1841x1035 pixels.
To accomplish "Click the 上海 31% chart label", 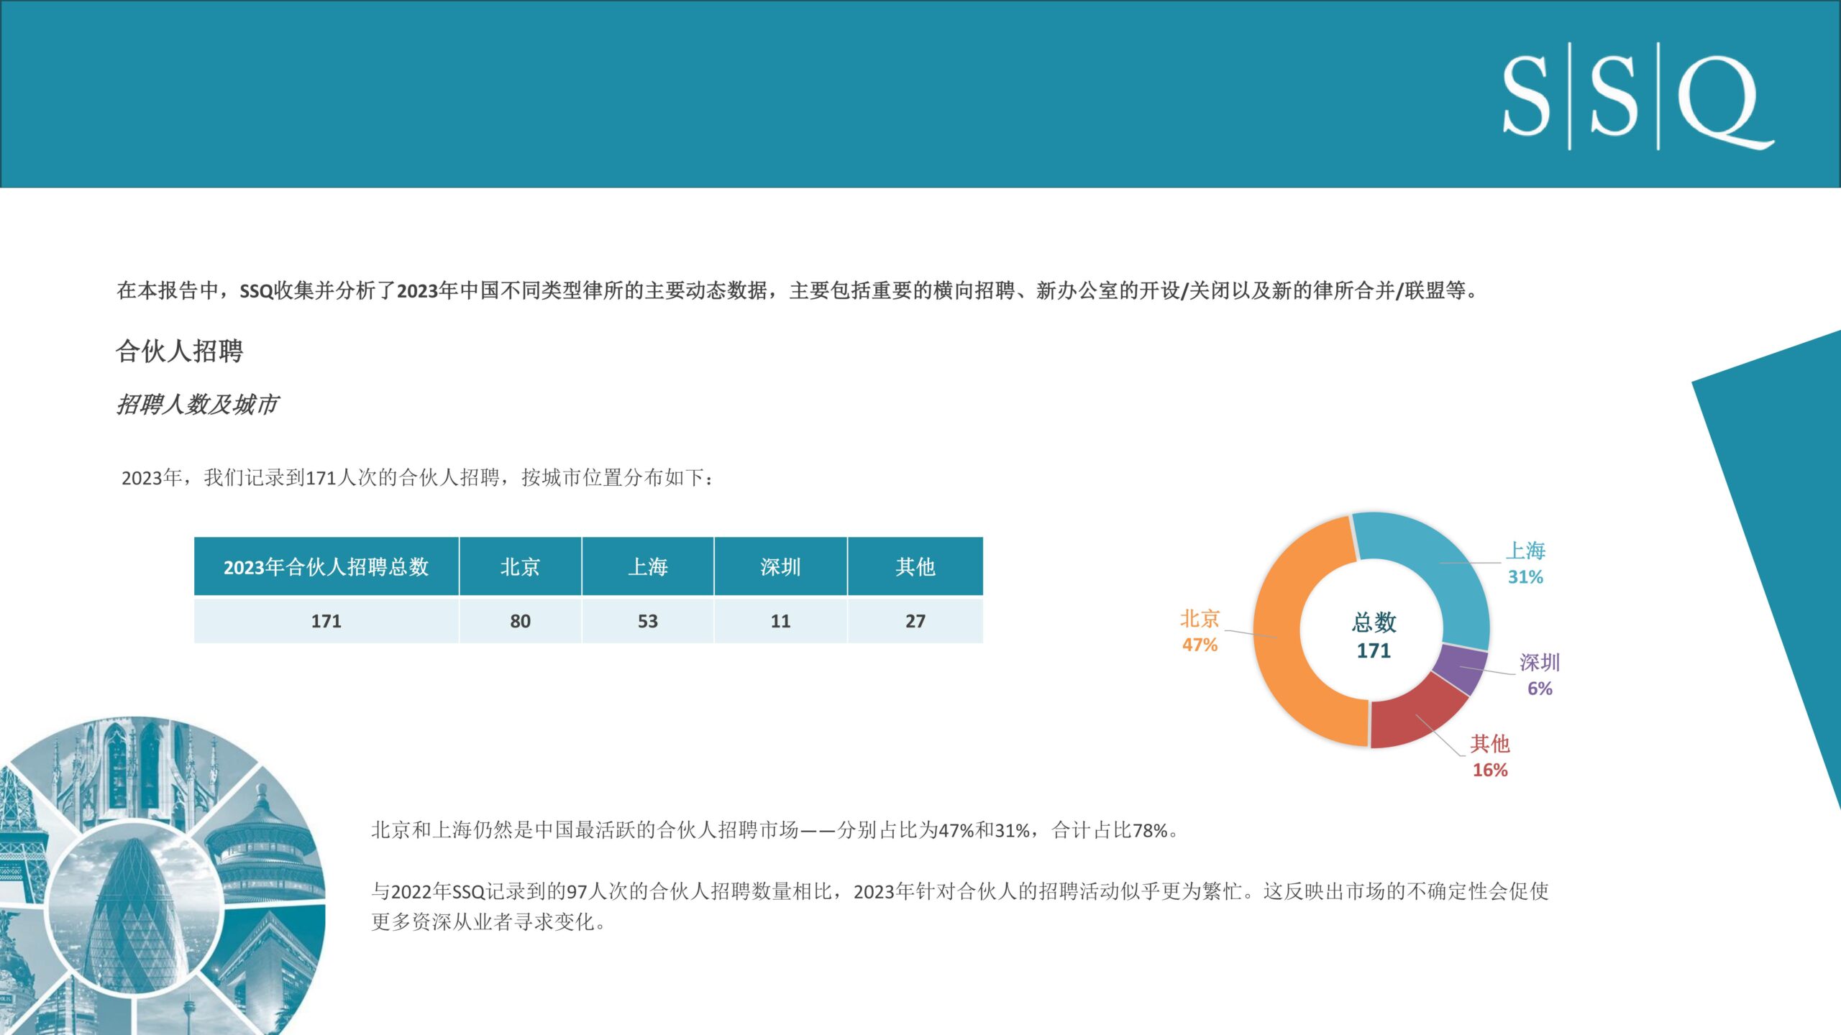I will tap(1525, 563).
